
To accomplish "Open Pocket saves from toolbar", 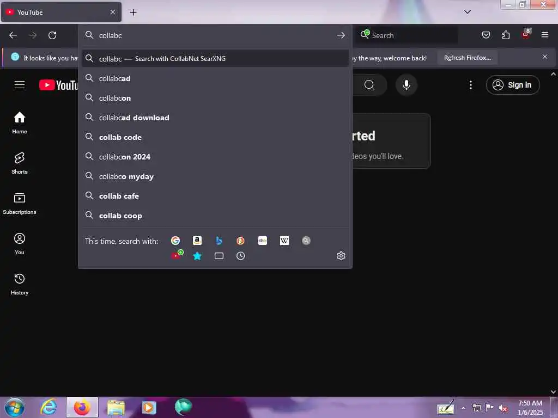I will [486, 35].
